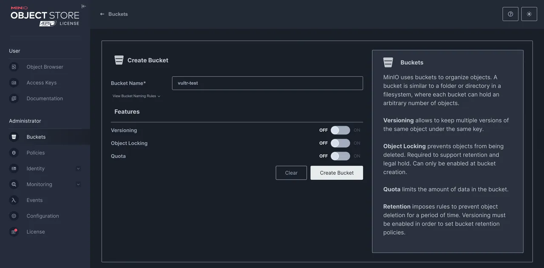Expand the Monitoring submenu chevron
Screen dimensions: 544x268
[x=78, y=184]
